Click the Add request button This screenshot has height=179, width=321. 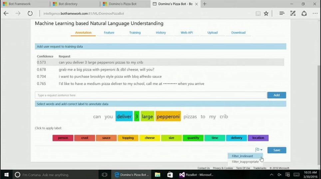coord(276,95)
